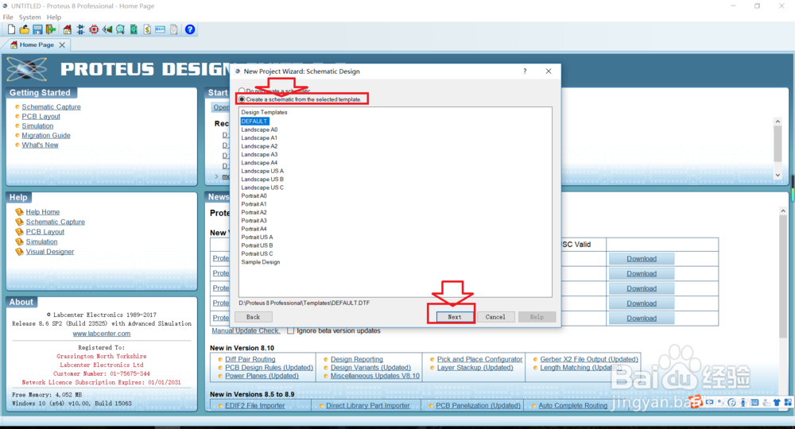Open the EDIF2 File Importer link
795x429 pixels.
pos(255,406)
